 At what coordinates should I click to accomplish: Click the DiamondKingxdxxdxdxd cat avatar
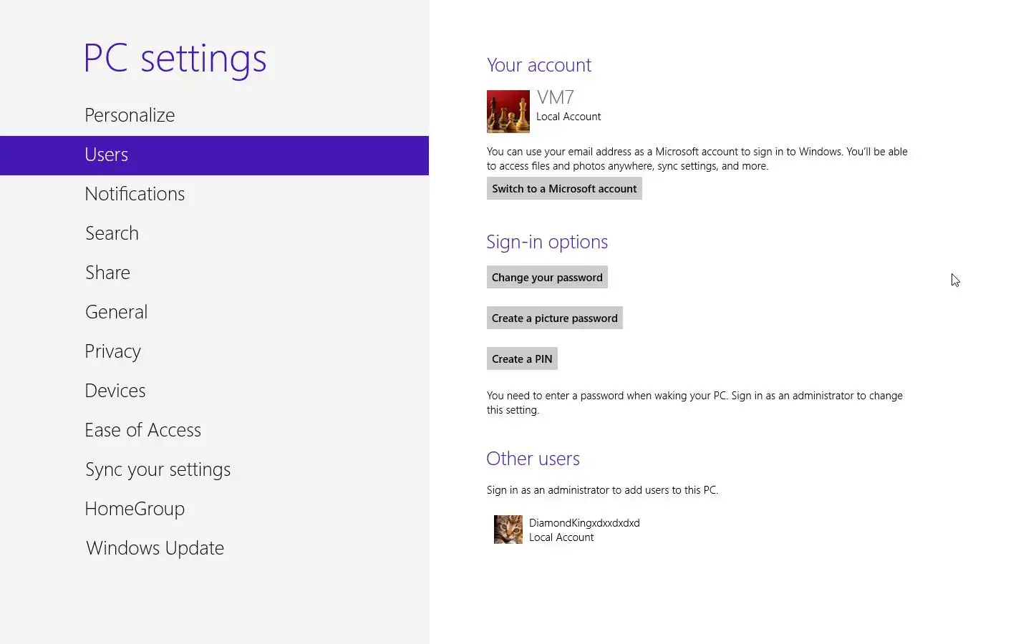508,530
